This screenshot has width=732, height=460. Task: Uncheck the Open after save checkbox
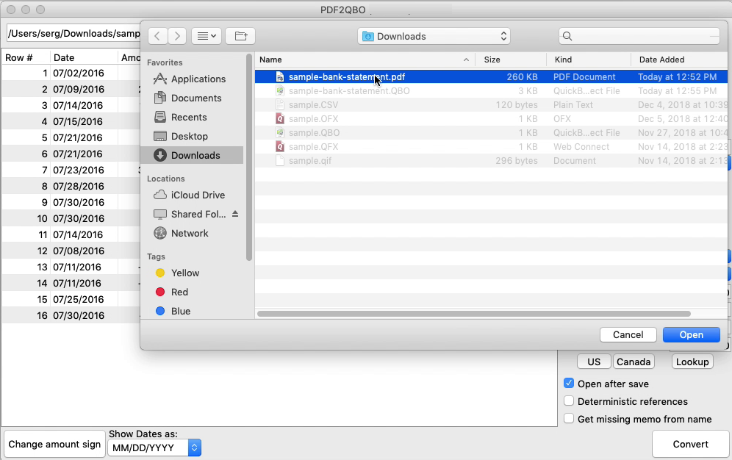tap(569, 384)
